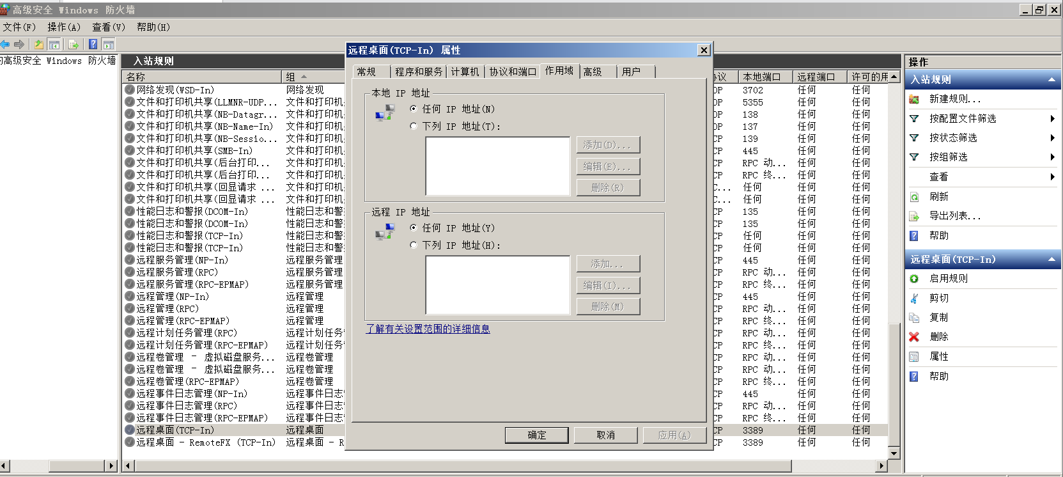Viewport: 1063px width, 477px height.
Task: Click the red X 删除 icon in actions pane
Action: point(914,337)
